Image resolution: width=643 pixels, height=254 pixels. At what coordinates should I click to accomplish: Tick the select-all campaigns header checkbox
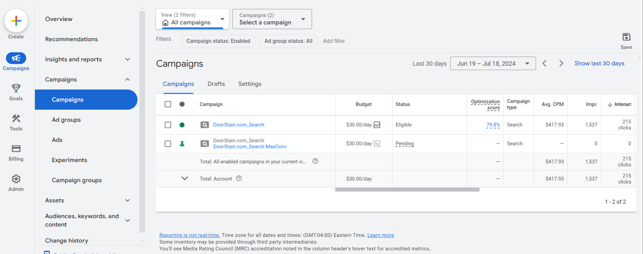(x=168, y=104)
